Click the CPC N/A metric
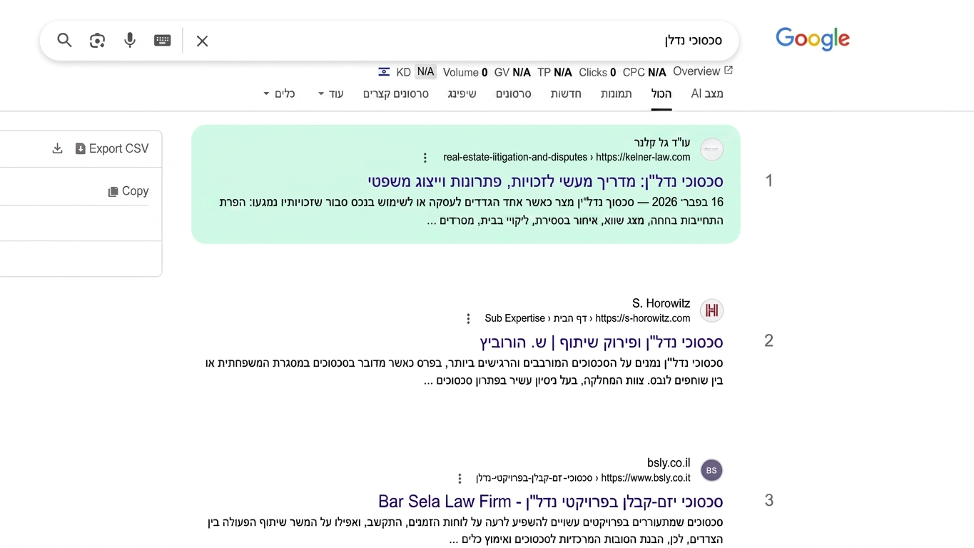This screenshot has width=974, height=548. click(x=644, y=72)
